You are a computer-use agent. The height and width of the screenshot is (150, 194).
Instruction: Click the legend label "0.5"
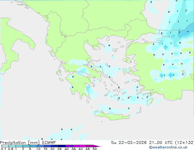click(x=11, y=149)
